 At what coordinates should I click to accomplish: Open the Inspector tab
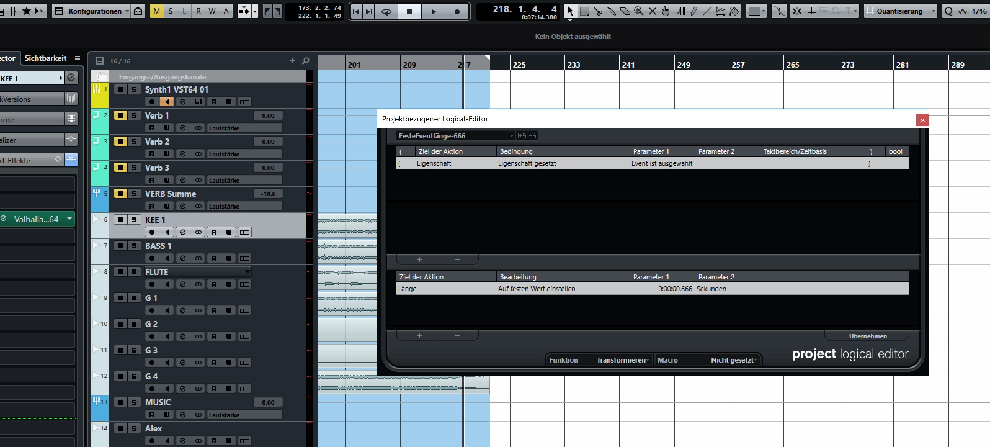pos(8,58)
